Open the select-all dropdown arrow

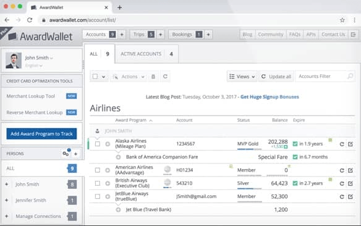pyautogui.click(x=104, y=77)
